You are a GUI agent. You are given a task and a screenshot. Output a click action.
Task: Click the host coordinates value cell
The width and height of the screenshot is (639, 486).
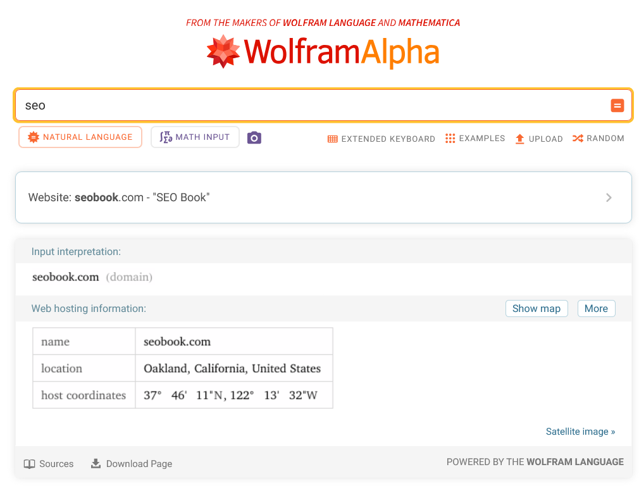pos(234,395)
